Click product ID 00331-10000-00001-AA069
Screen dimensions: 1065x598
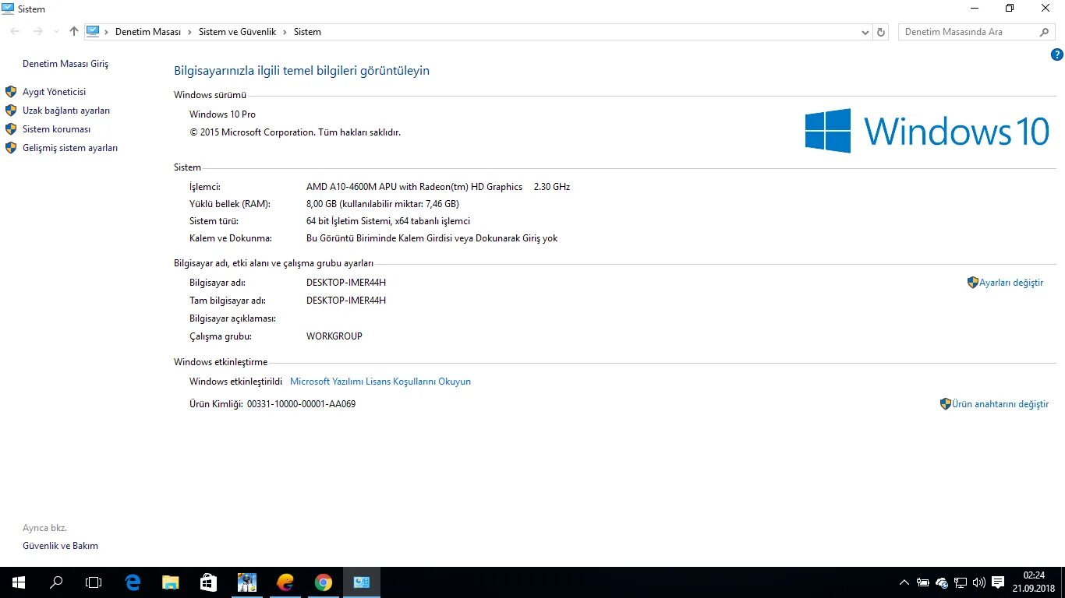301,404
